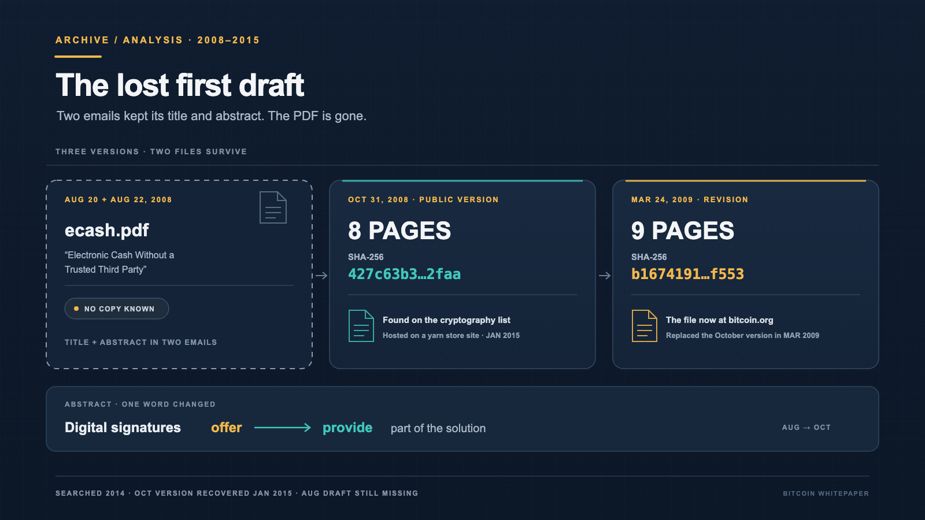Click the NO COPY KNOWN badge

pyautogui.click(x=117, y=309)
